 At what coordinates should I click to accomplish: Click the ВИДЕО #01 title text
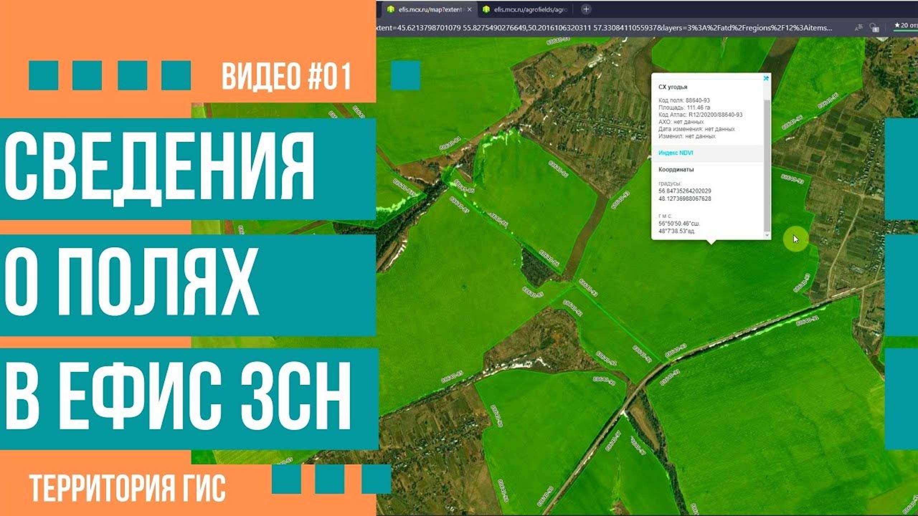point(286,76)
